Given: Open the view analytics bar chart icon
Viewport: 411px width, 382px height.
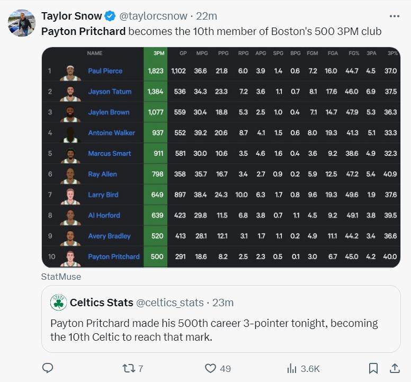Looking at the screenshot, I should (292, 369).
